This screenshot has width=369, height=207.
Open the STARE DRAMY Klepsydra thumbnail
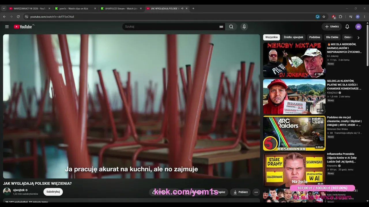coord(294,170)
